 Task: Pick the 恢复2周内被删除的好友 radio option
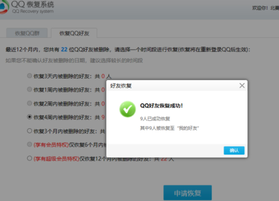pos(29,103)
